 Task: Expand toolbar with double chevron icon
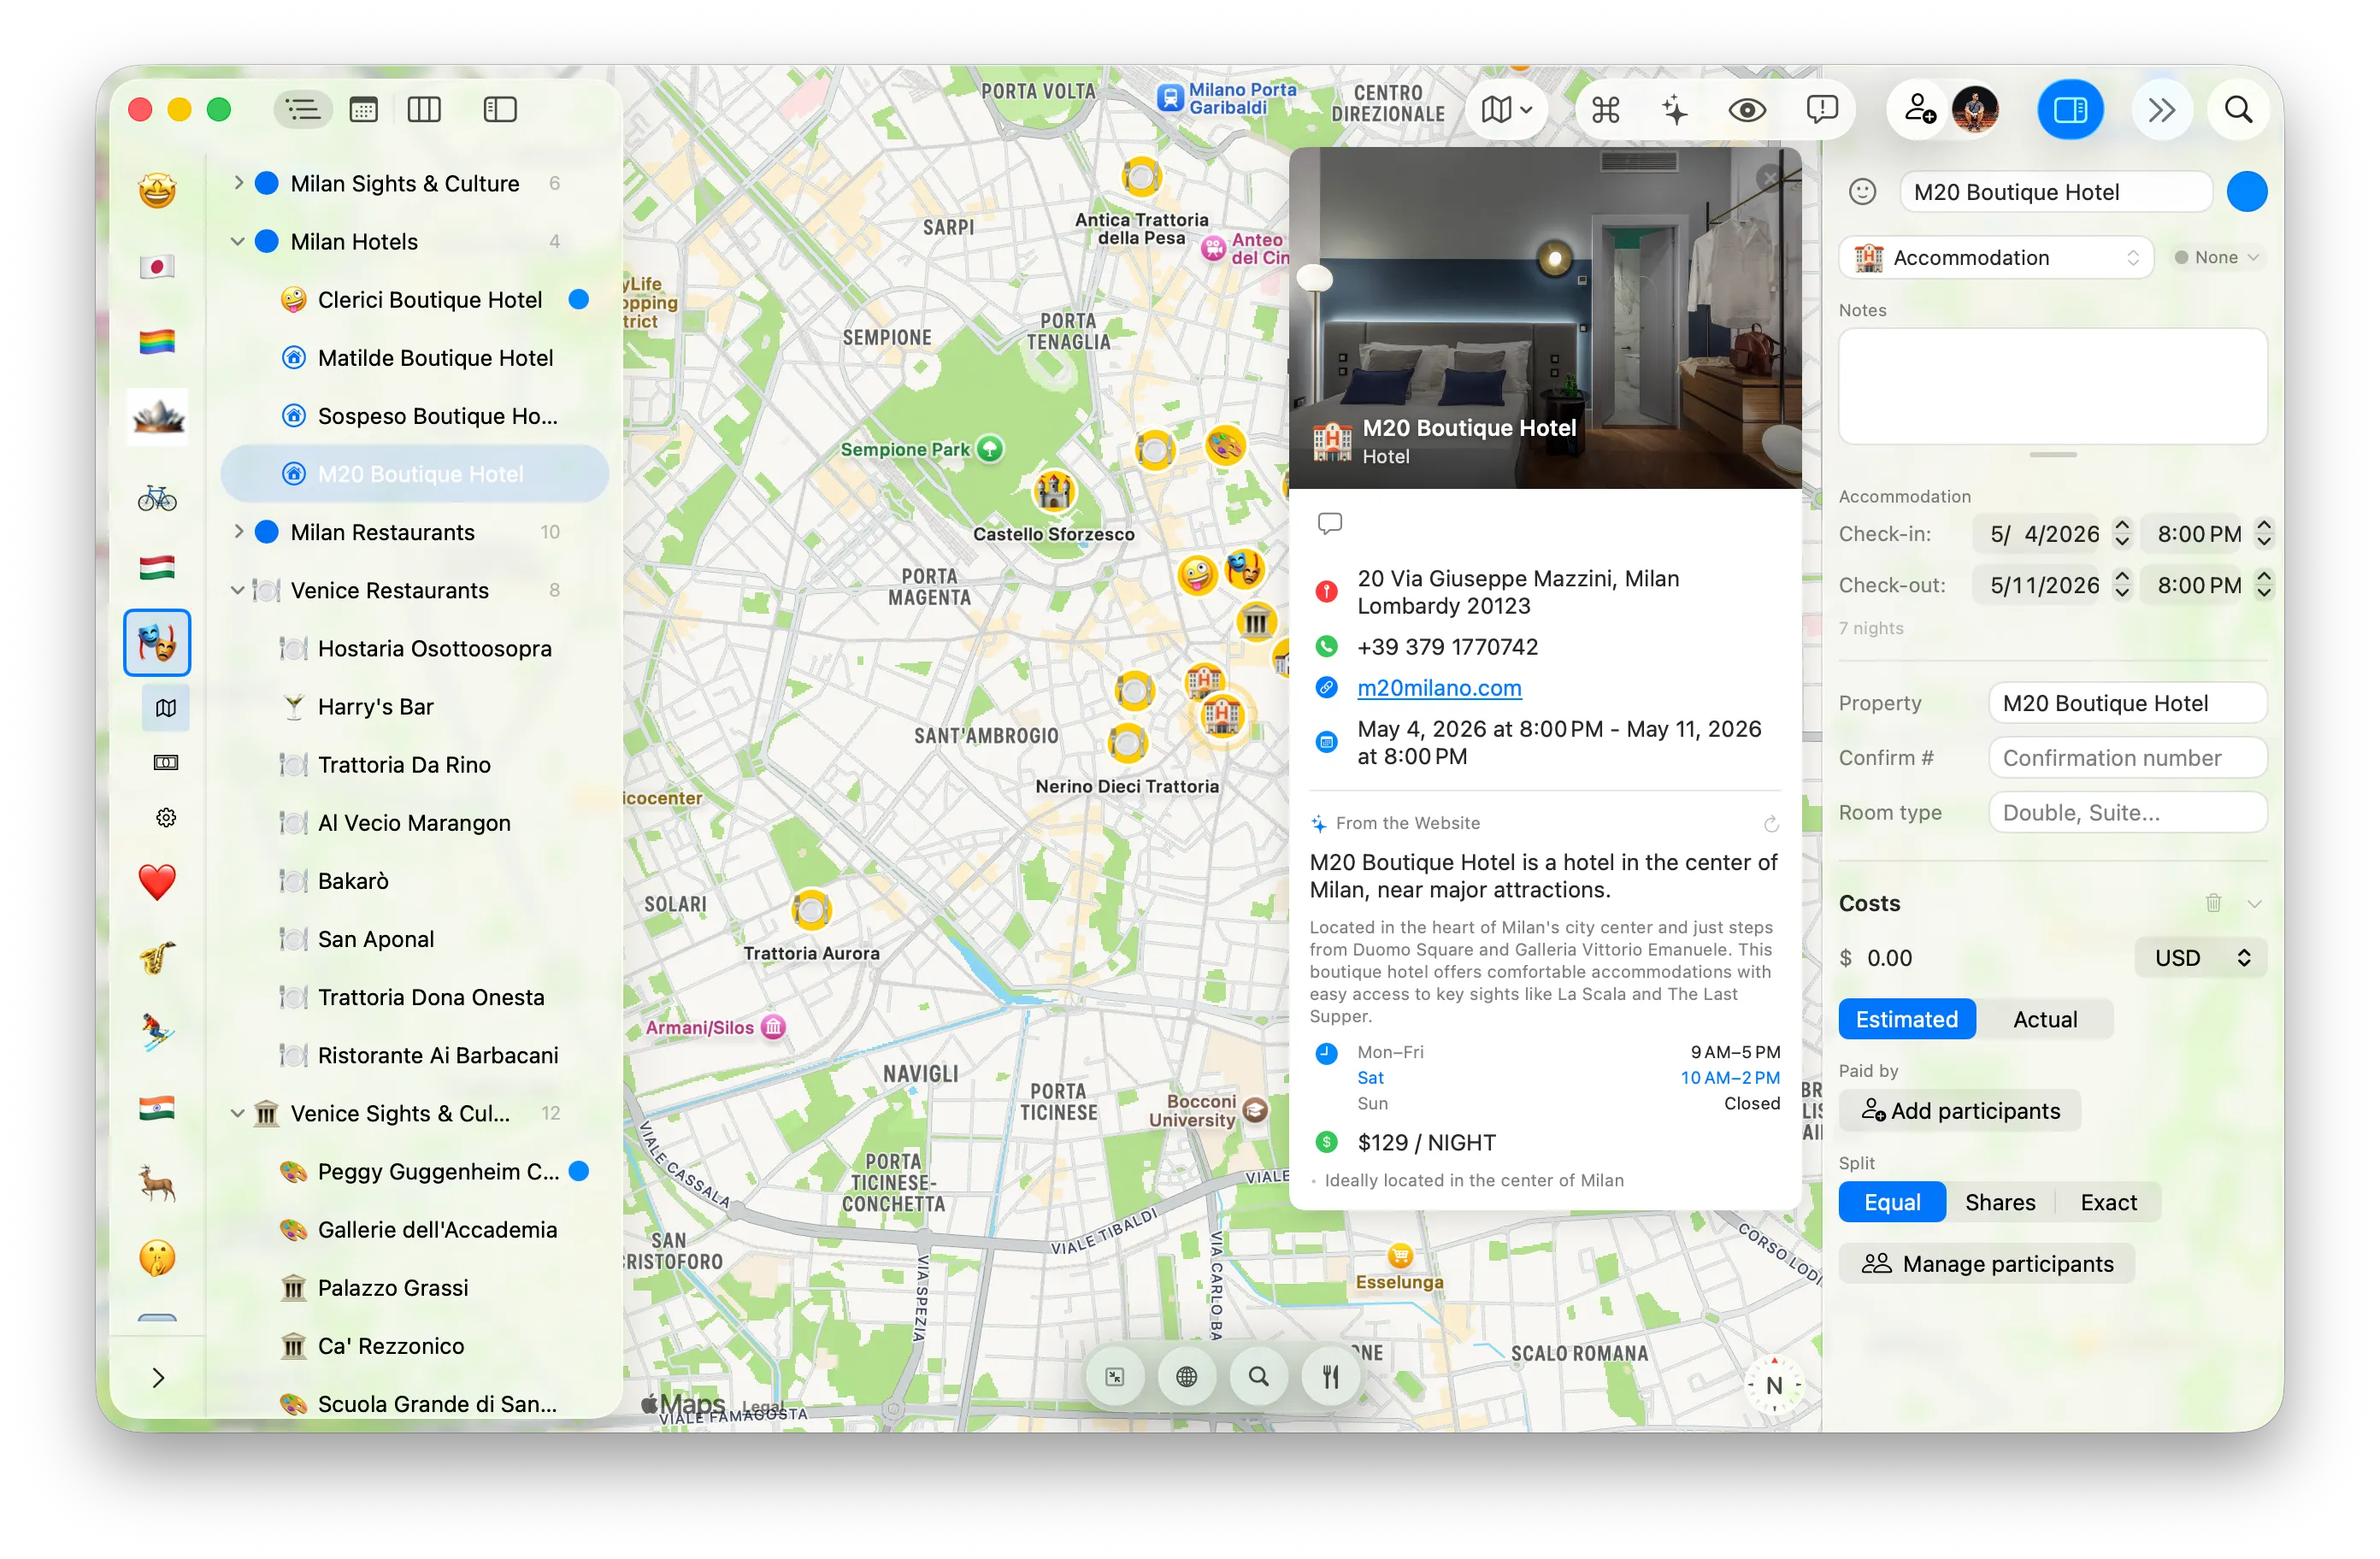tap(2162, 109)
